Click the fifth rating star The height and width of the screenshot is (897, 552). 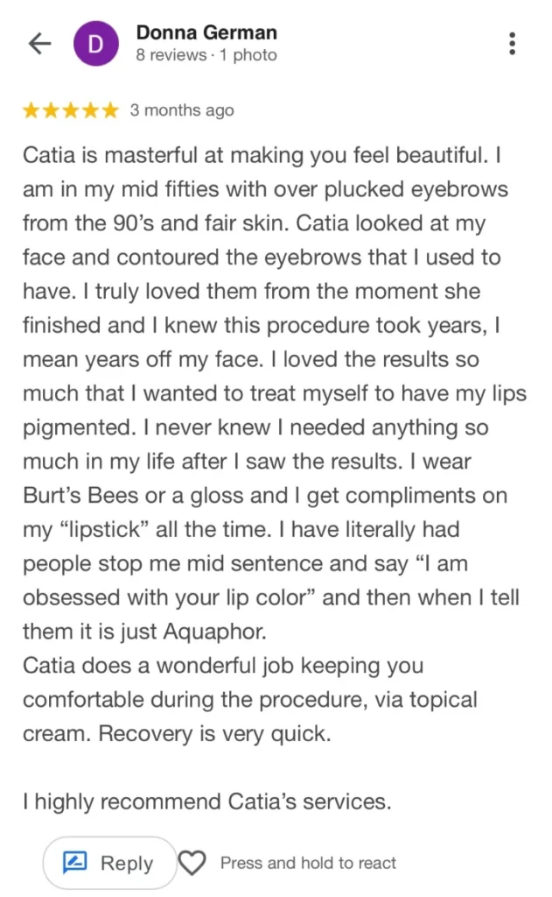pyautogui.click(x=109, y=110)
